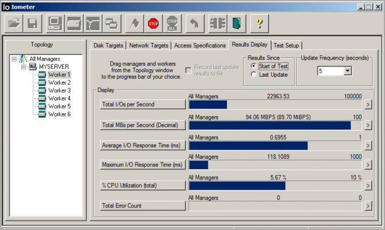Start a new manager computer icon

click(55, 24)
